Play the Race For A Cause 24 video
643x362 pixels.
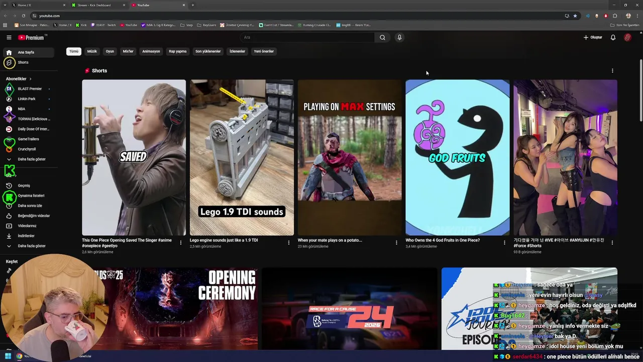click(350, 309)
